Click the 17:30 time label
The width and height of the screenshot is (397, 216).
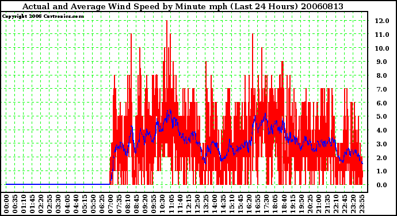point(266,204)
